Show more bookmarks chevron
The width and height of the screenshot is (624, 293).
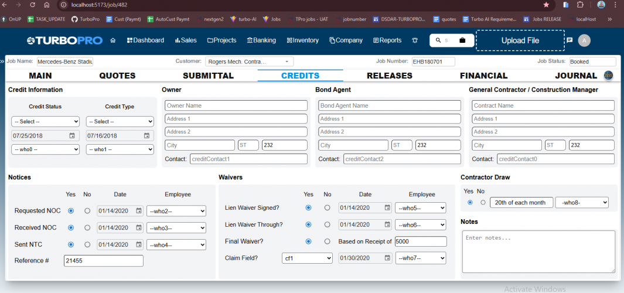coord(609,19)
